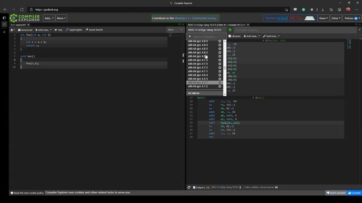This screenshot has width=362, height=203.
Task: Open the Policies dropdown menu
Action: tap(352, 18)
